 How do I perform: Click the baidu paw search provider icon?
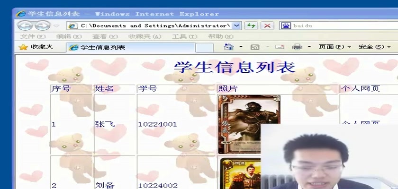(286, 26)
